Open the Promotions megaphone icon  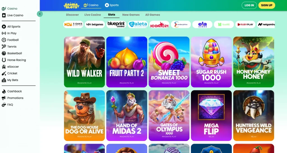coord(4,98)
